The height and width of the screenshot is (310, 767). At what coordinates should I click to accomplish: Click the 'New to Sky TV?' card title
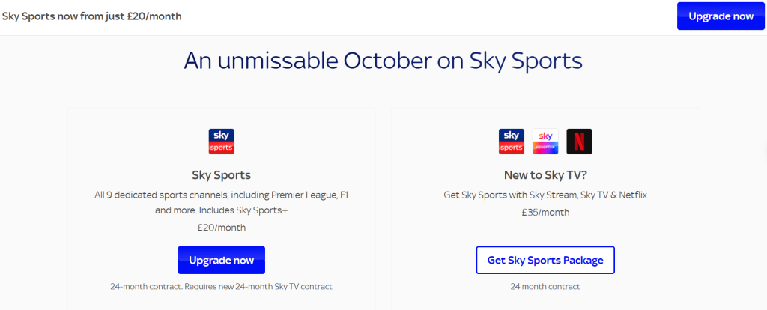point(545,175)
